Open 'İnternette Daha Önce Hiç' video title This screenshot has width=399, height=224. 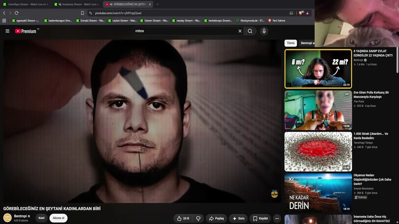pyautogui.click(x=372, y=219)
